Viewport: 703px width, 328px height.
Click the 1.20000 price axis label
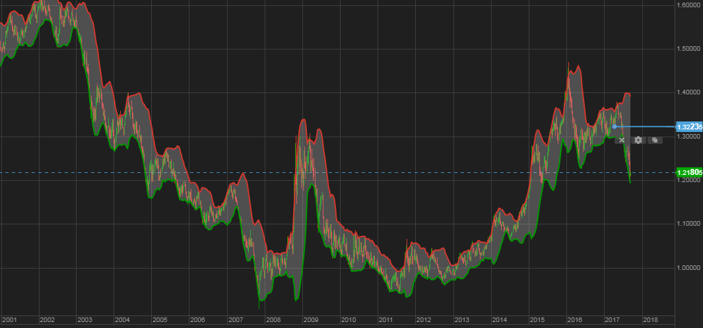tap(690, 180)
